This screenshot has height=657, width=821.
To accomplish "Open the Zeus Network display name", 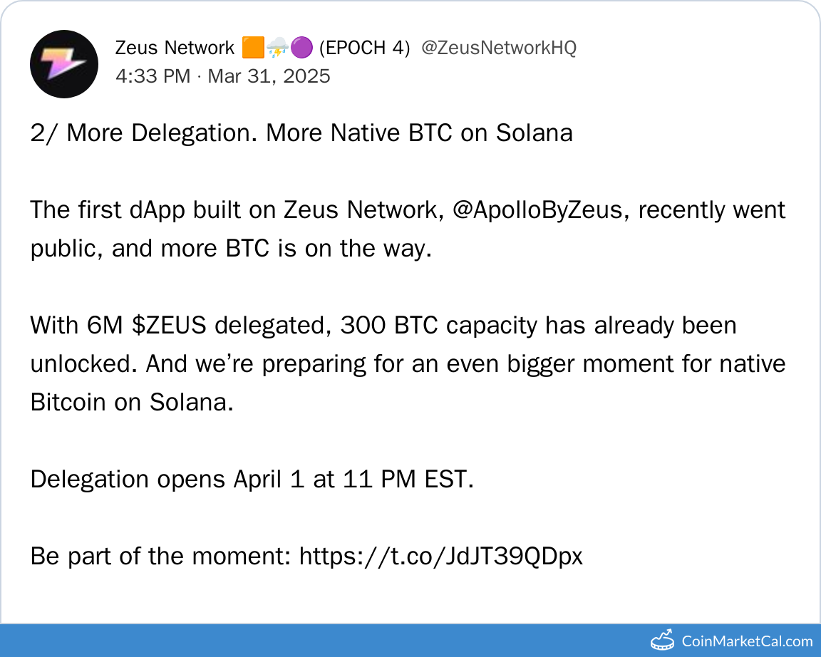I will 175,48.
